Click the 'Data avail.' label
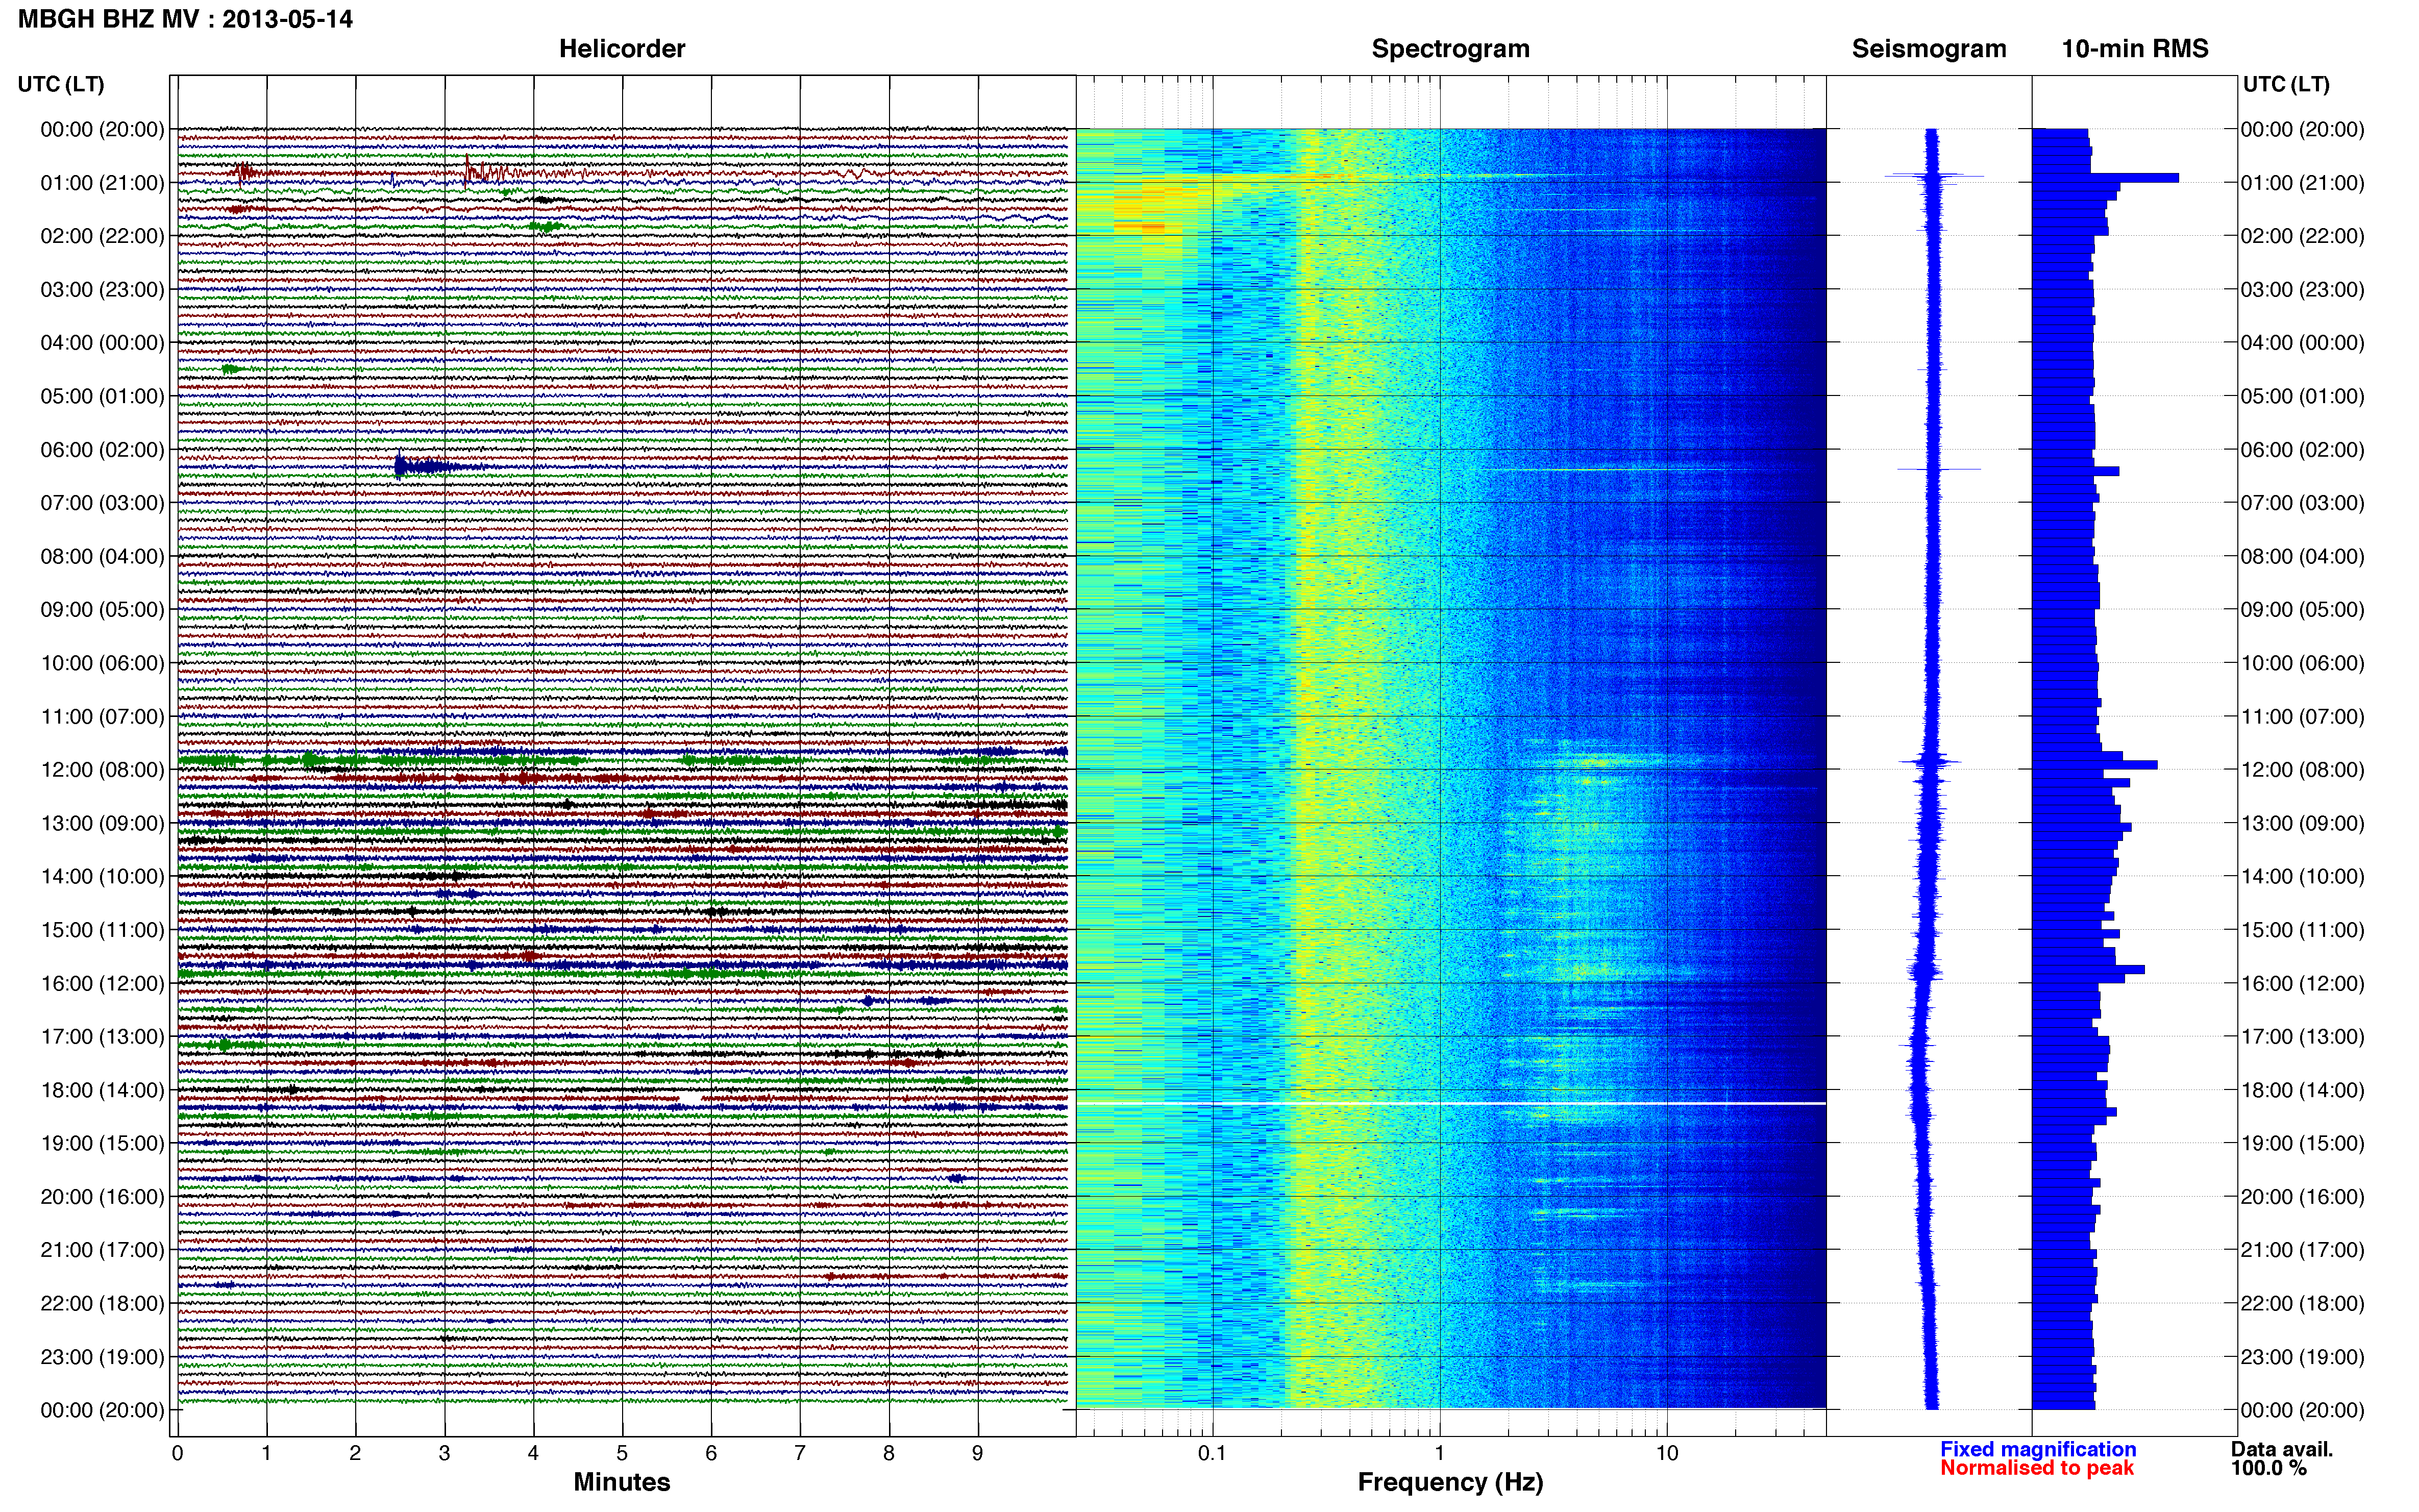 (2282, 1449)
